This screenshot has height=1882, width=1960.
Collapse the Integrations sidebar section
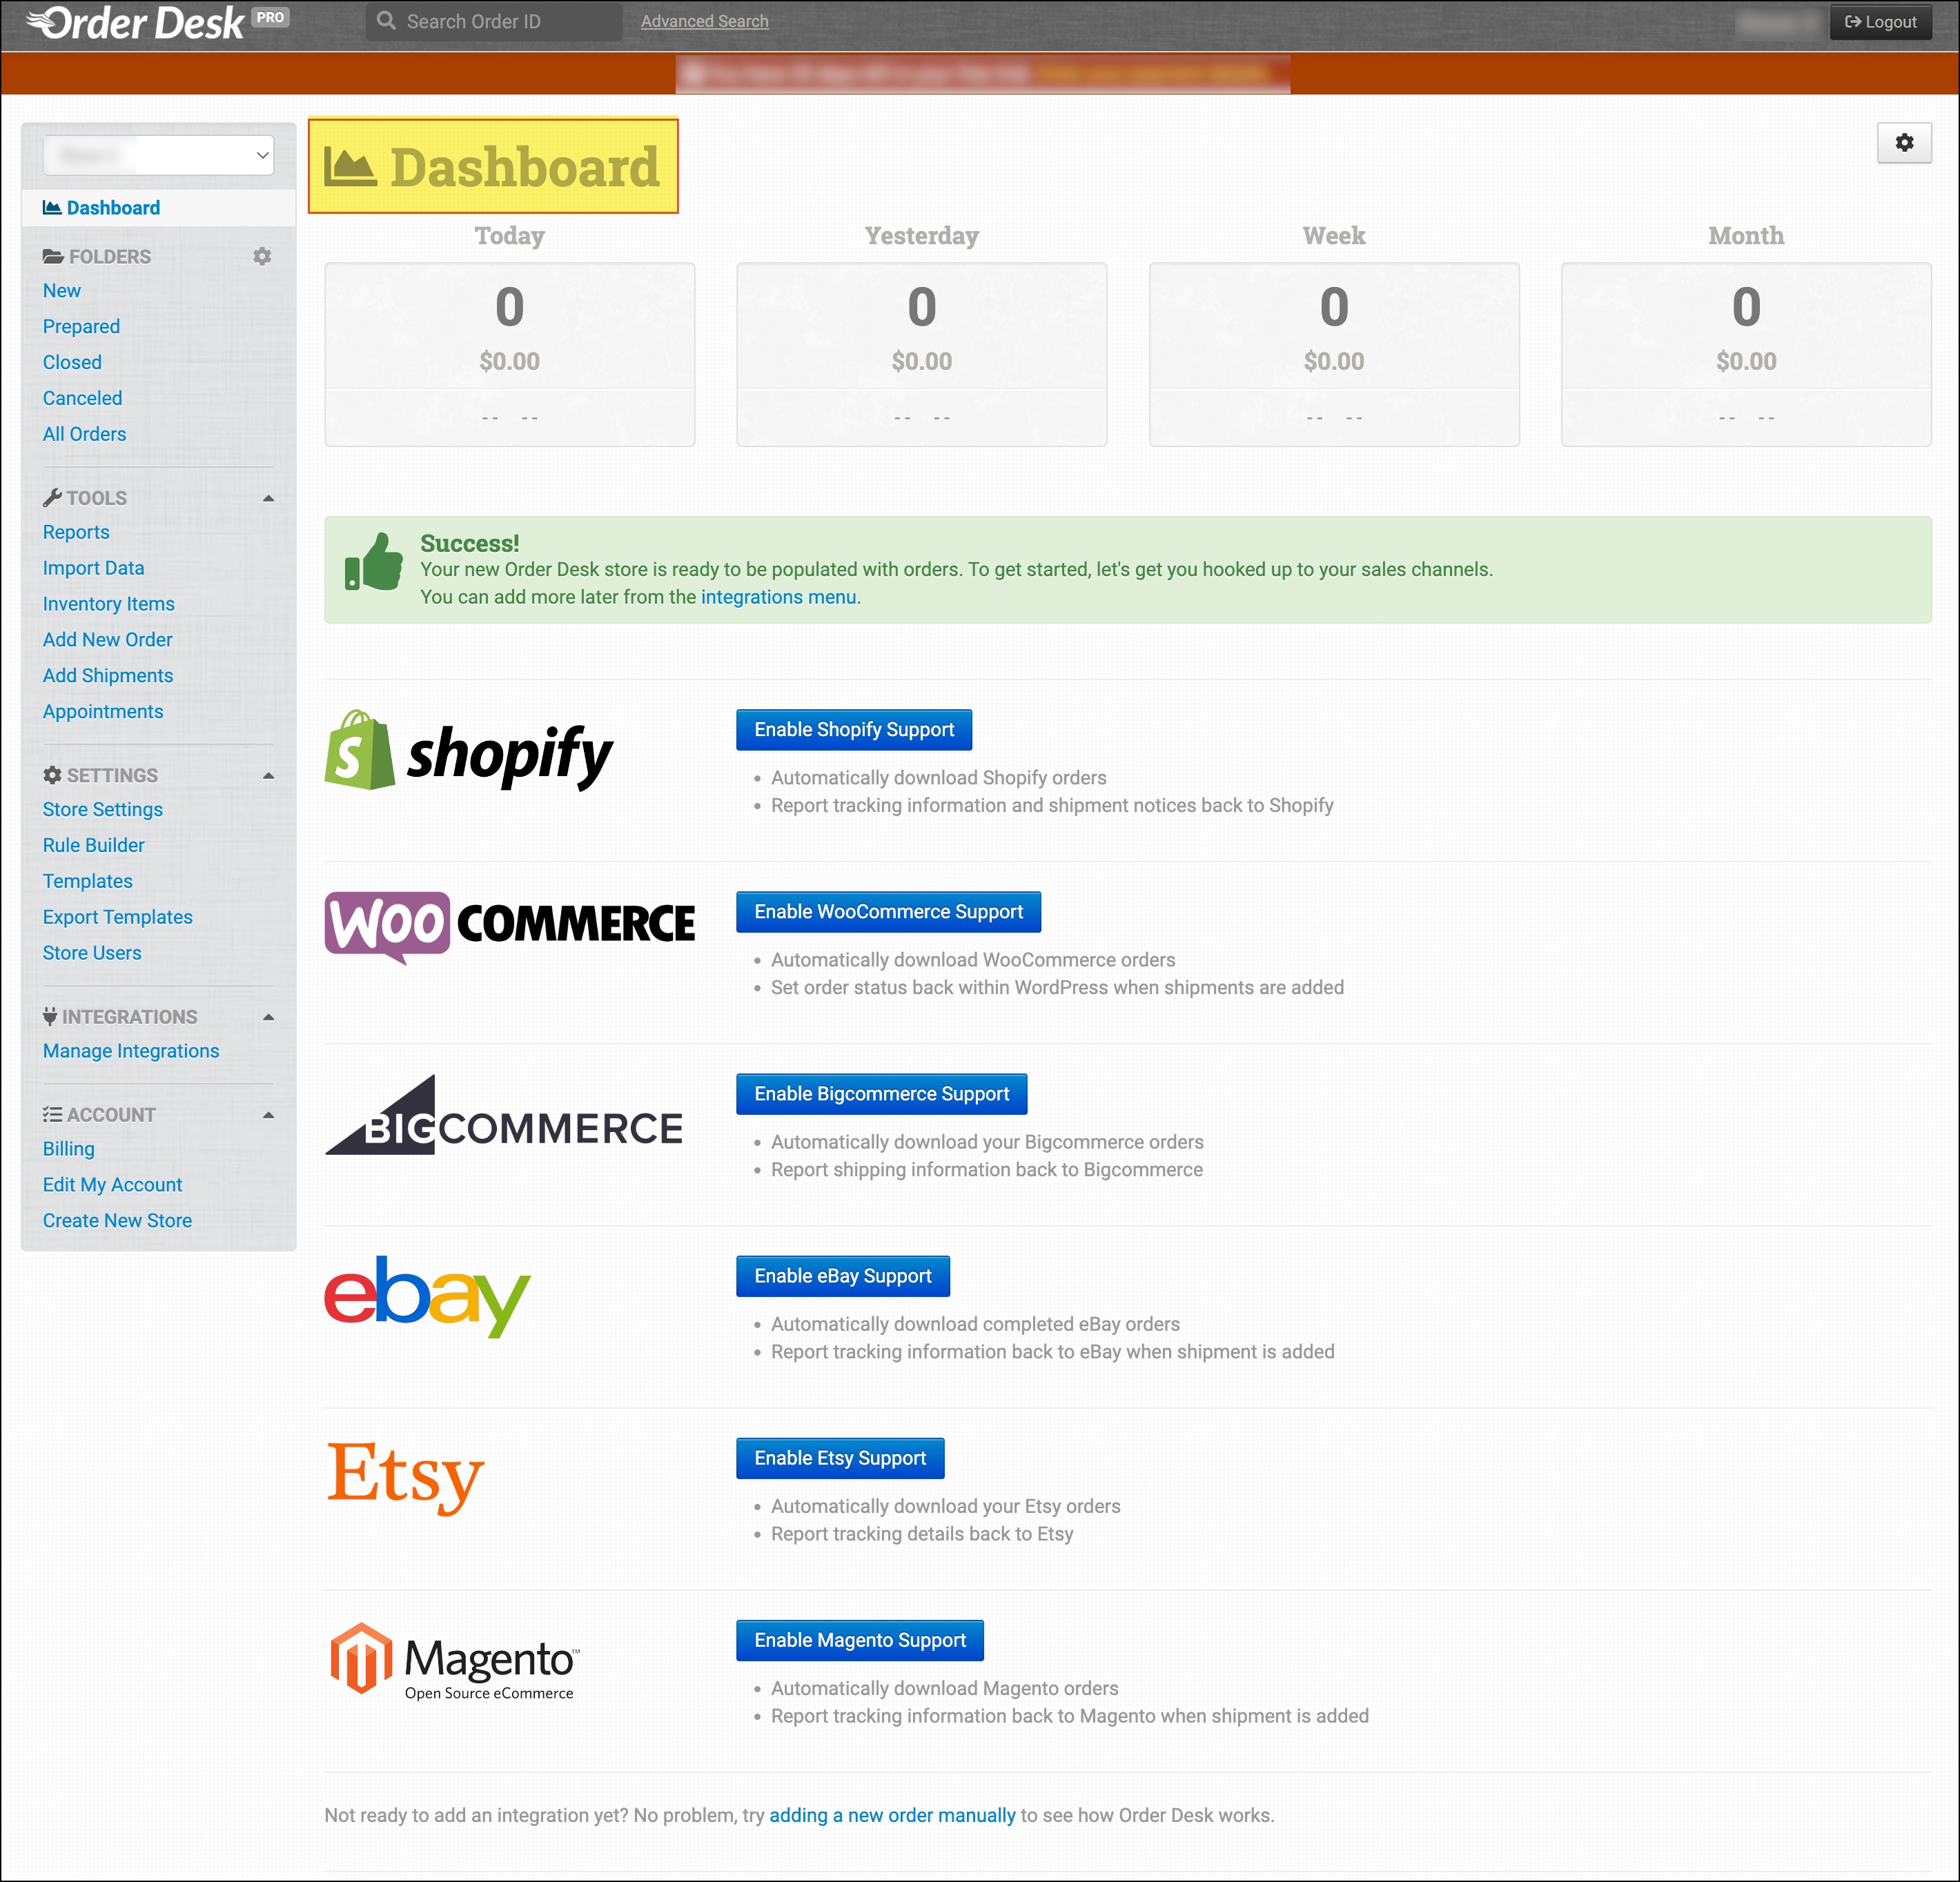(268, 1016)
